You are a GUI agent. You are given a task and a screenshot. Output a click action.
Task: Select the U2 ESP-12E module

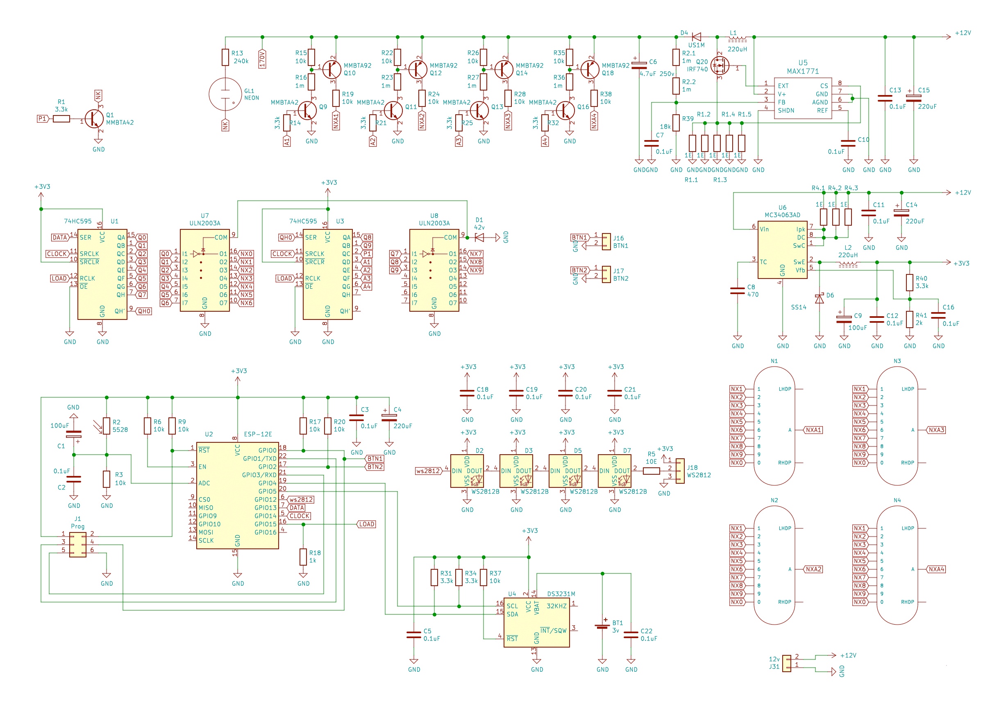coord(237,495)
